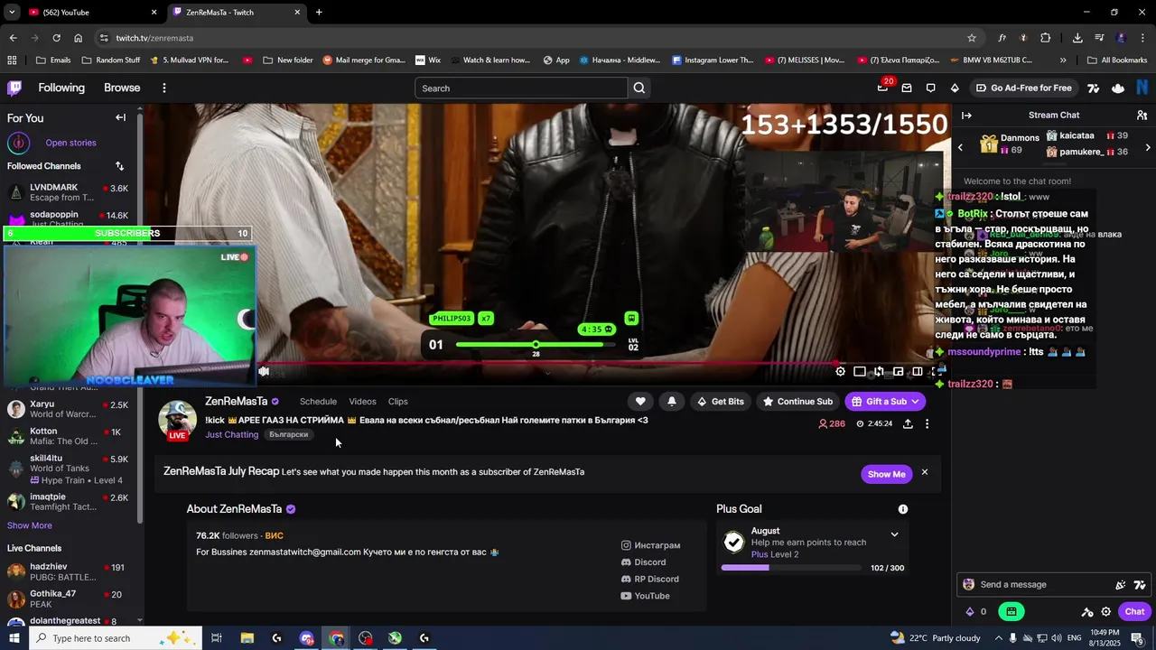Show hidden system tray icons
1156x650 pixels.
(997, 638)
